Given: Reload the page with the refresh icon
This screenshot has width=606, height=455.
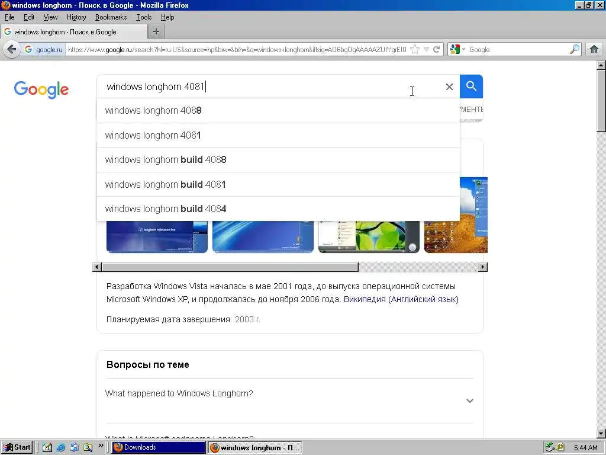Looking at the screenshot, I should tap(437, 50).
